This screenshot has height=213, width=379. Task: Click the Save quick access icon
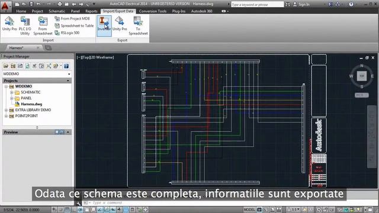[31, 4]
